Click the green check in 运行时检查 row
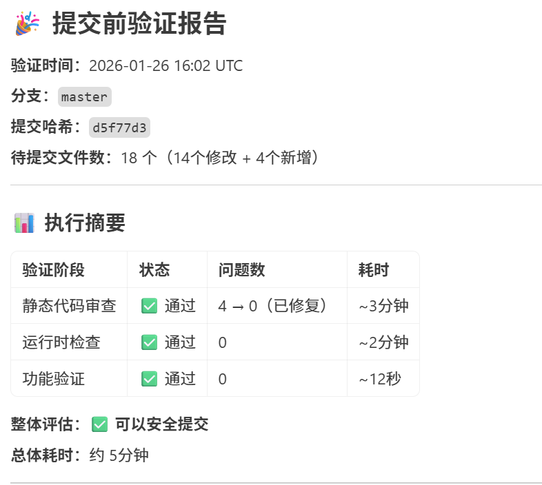 coord(150,342)
